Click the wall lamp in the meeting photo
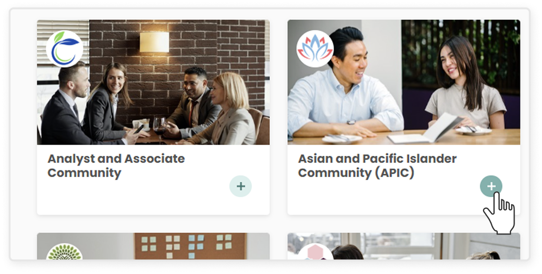 (x=154, y=42)
